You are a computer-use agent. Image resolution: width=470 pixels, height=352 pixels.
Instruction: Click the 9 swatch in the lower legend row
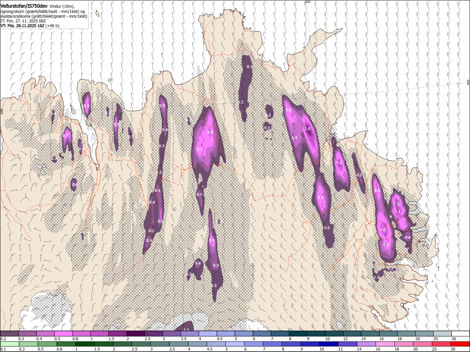310,344
